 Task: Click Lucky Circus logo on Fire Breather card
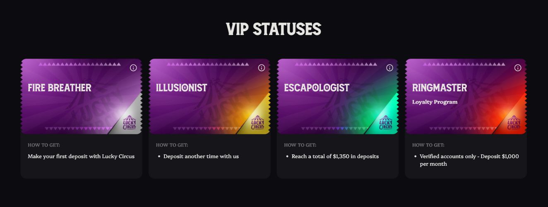click(x=130, y=123)
